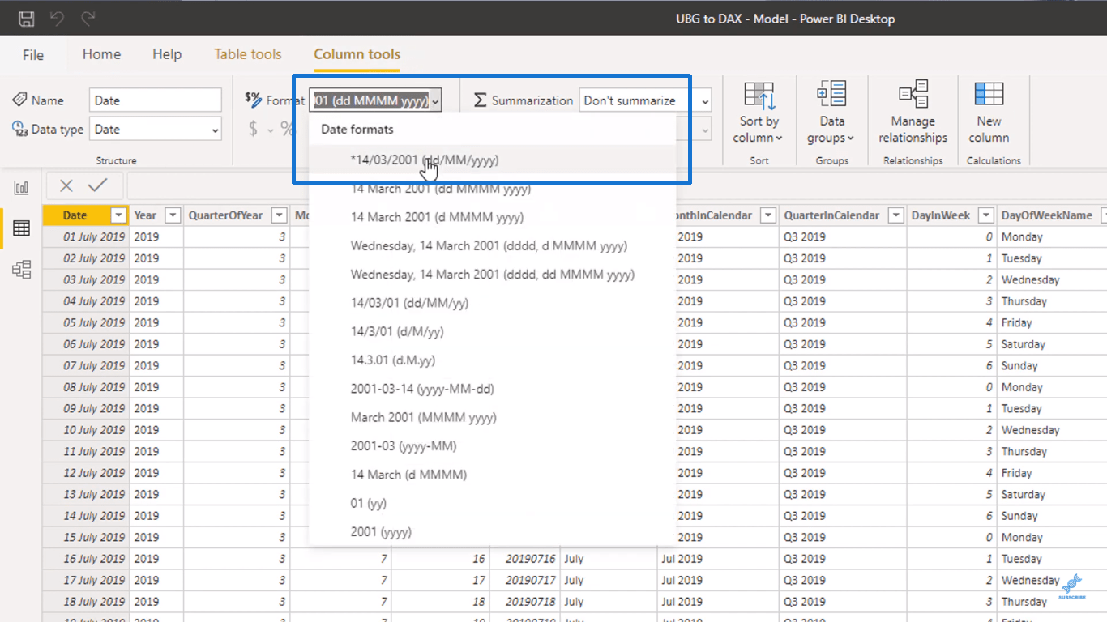Open QuarterInCalendar column filter dropdown
The height and width of the screenshot is (622, 1107).
[895, 215]
